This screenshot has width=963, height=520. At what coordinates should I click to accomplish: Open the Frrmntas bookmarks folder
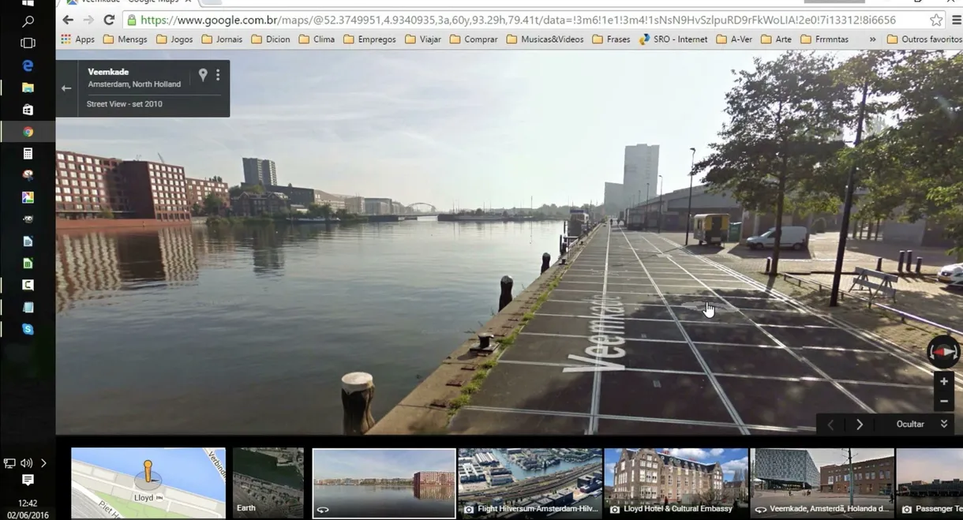pos(826,39)
